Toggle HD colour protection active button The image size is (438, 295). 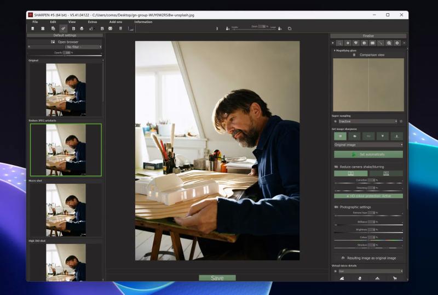pyautogui.click(x=368, y=196)
